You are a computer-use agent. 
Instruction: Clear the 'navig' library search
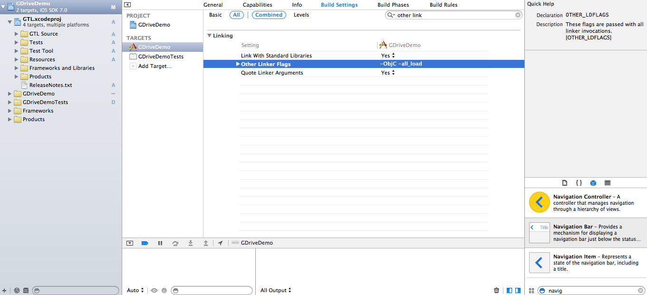point(640,290)
